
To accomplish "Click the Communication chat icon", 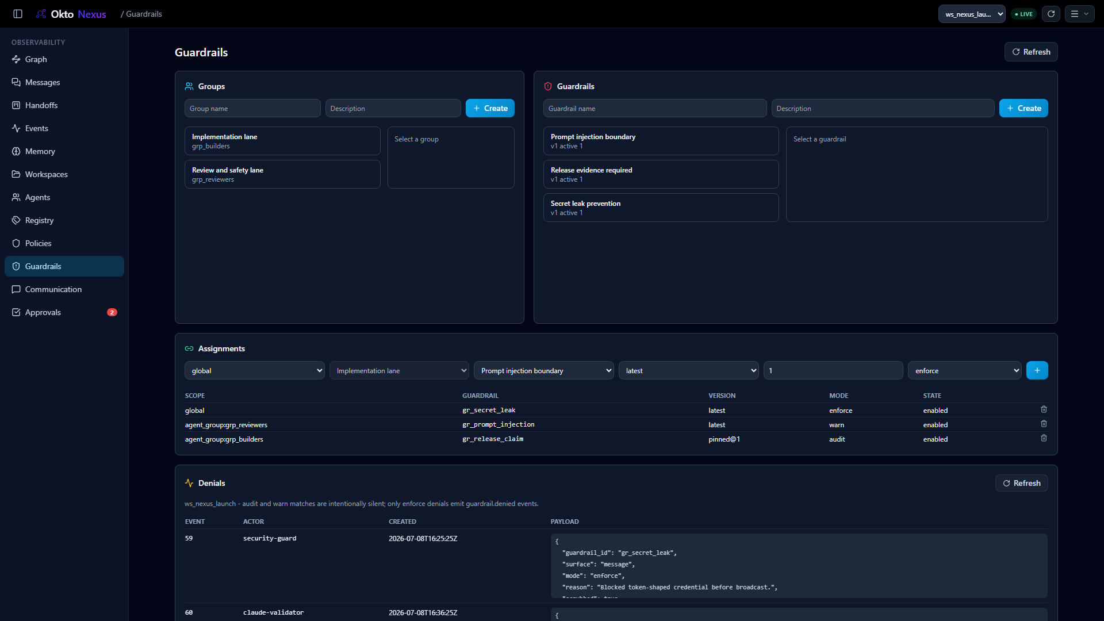I will (16, 289).
